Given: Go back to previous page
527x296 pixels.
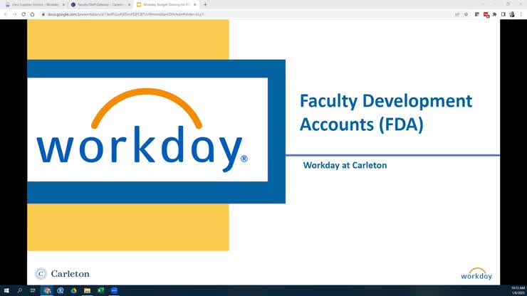Looking at the screenshot, I should click(x=6, y=14).
